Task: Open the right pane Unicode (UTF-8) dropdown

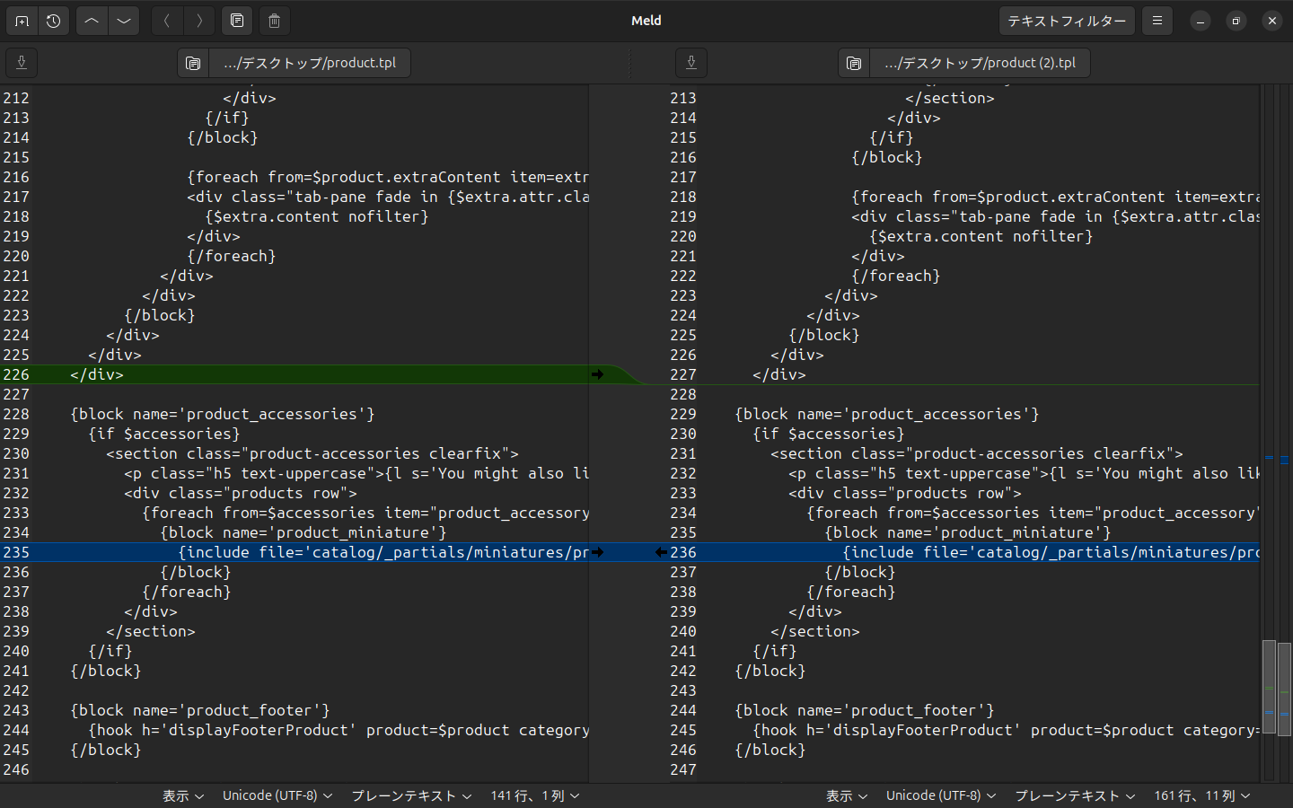Action: [941, 796]
